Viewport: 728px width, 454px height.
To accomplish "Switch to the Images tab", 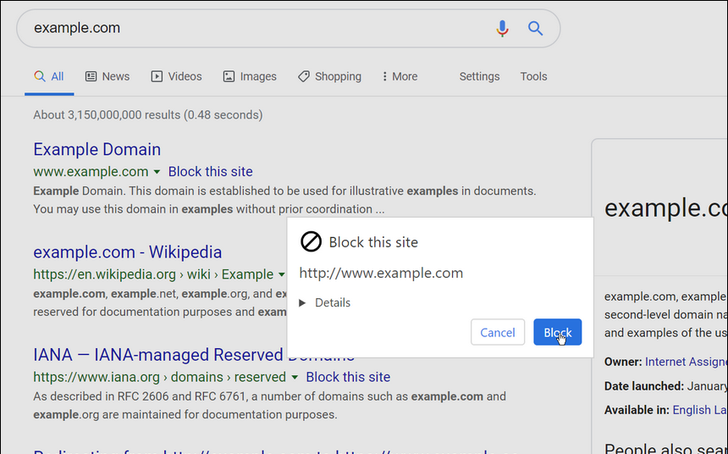I will (250, 77).
